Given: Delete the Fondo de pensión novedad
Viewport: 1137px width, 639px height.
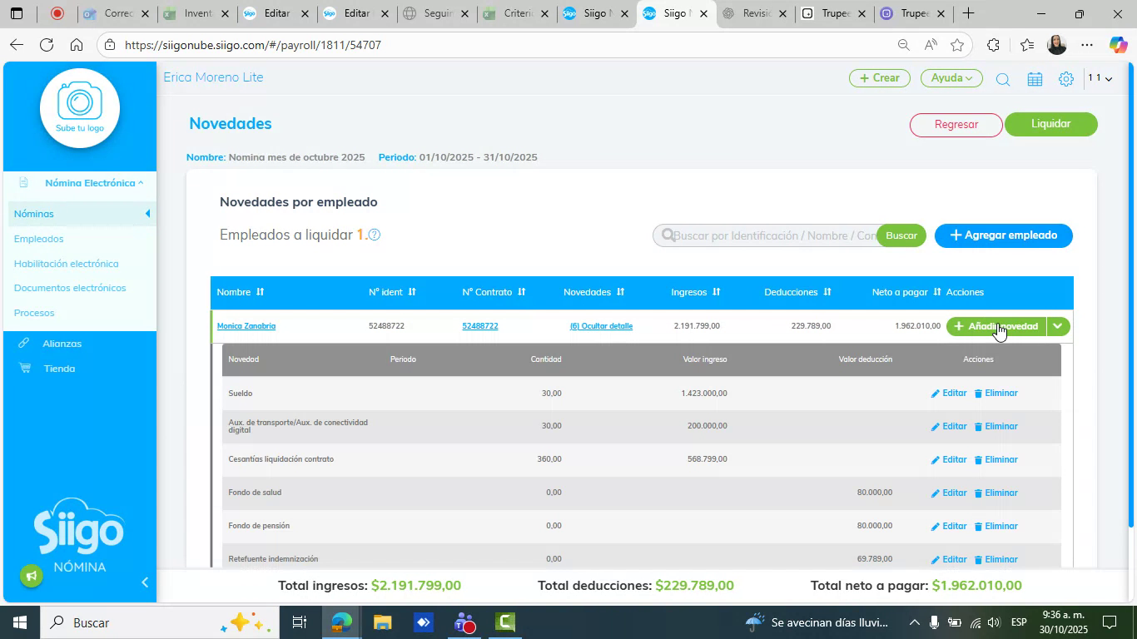Looking at the screenshot, I should pyautogui.click(x=996, y=526).
